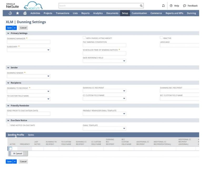202x169 pixels.
Task: Click the Feedback speech bubble icon
Action: coord(185,6)
